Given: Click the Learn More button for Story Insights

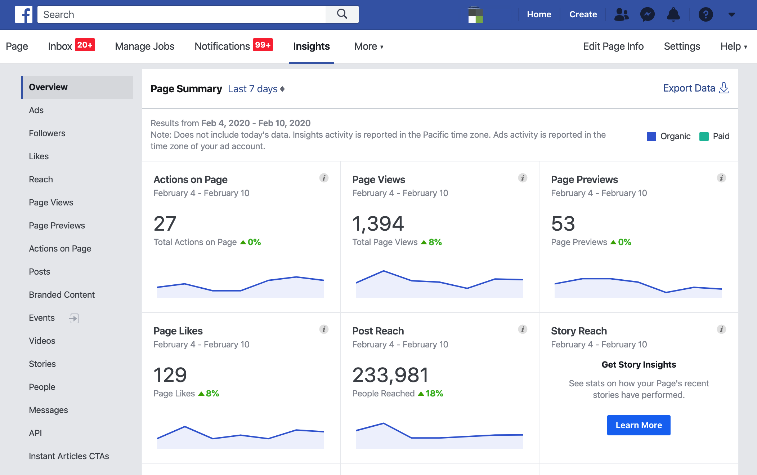Looking at the screenshot, I should 639,425.
